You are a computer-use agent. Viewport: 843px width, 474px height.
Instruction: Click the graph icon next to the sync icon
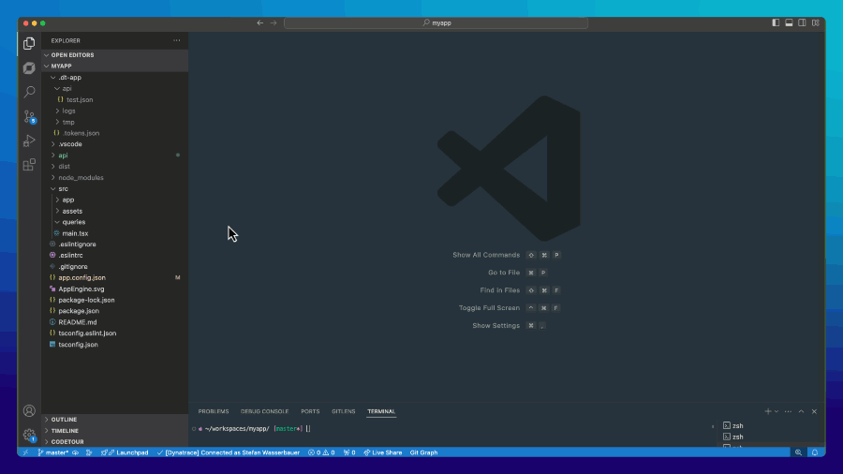(89, 452)
